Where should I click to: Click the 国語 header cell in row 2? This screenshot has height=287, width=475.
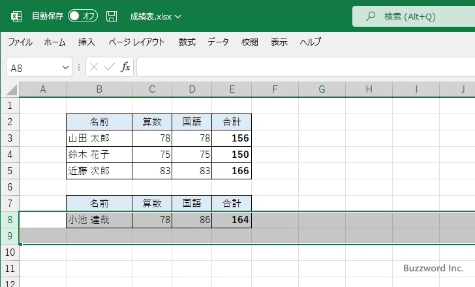(x=192, y=122)
